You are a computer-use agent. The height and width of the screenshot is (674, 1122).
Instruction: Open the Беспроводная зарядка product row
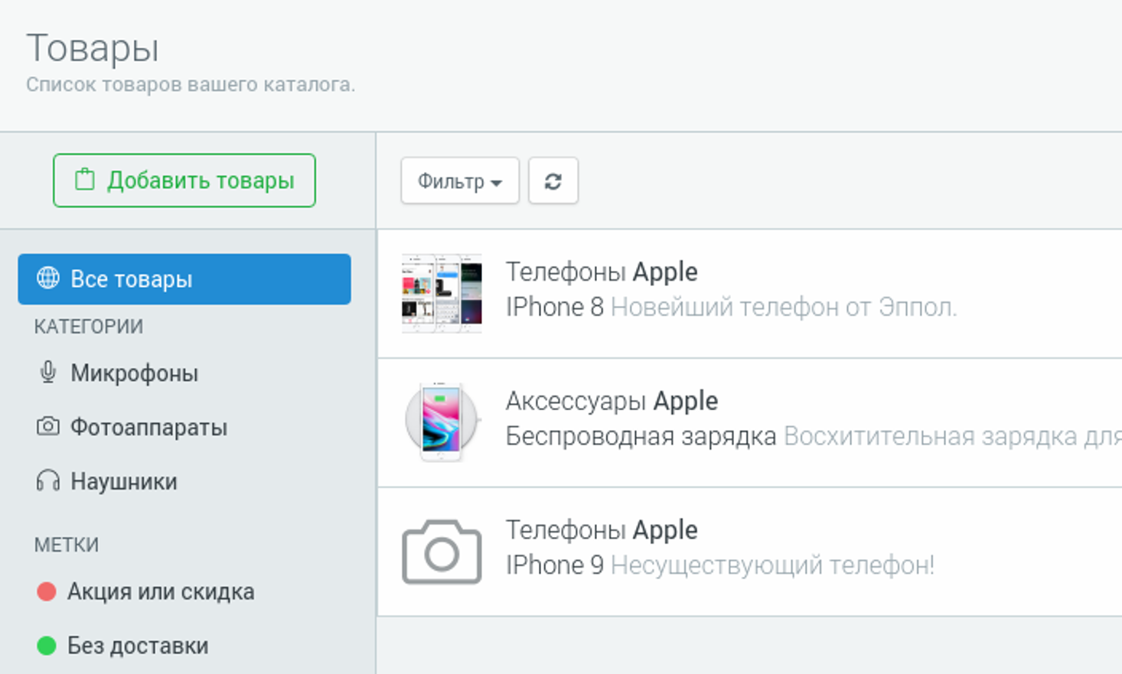click(750, 423)
